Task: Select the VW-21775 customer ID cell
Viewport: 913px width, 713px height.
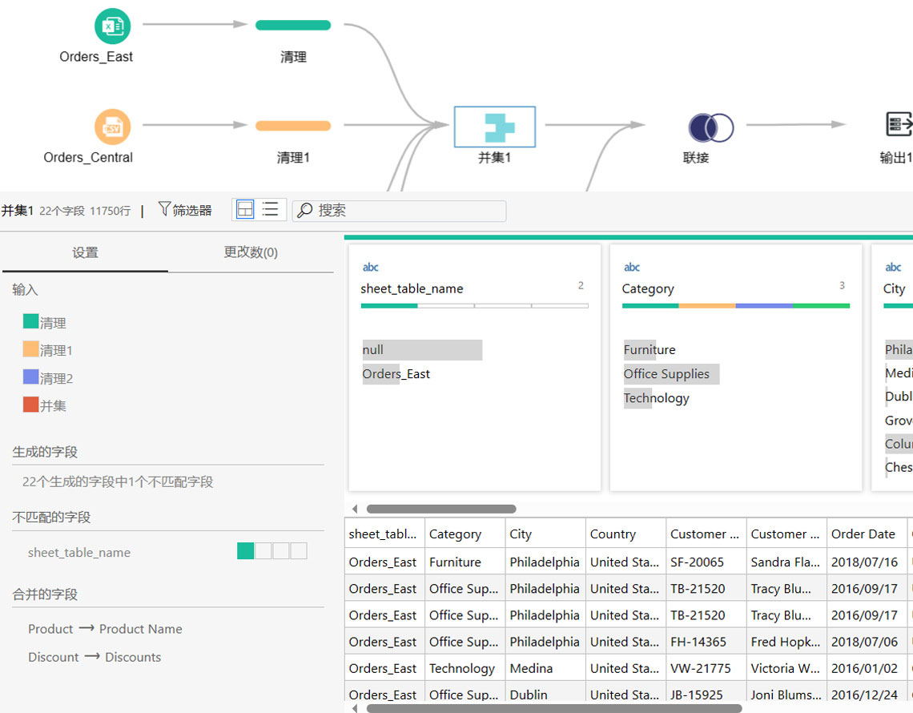Action: point(706,668)
